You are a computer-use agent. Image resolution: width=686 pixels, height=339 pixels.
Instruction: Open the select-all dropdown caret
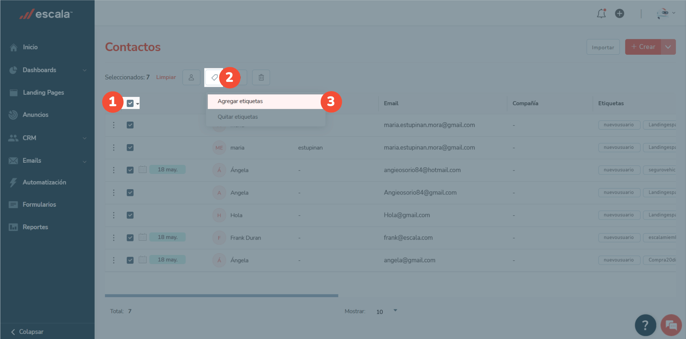click(x=138, y=104)
